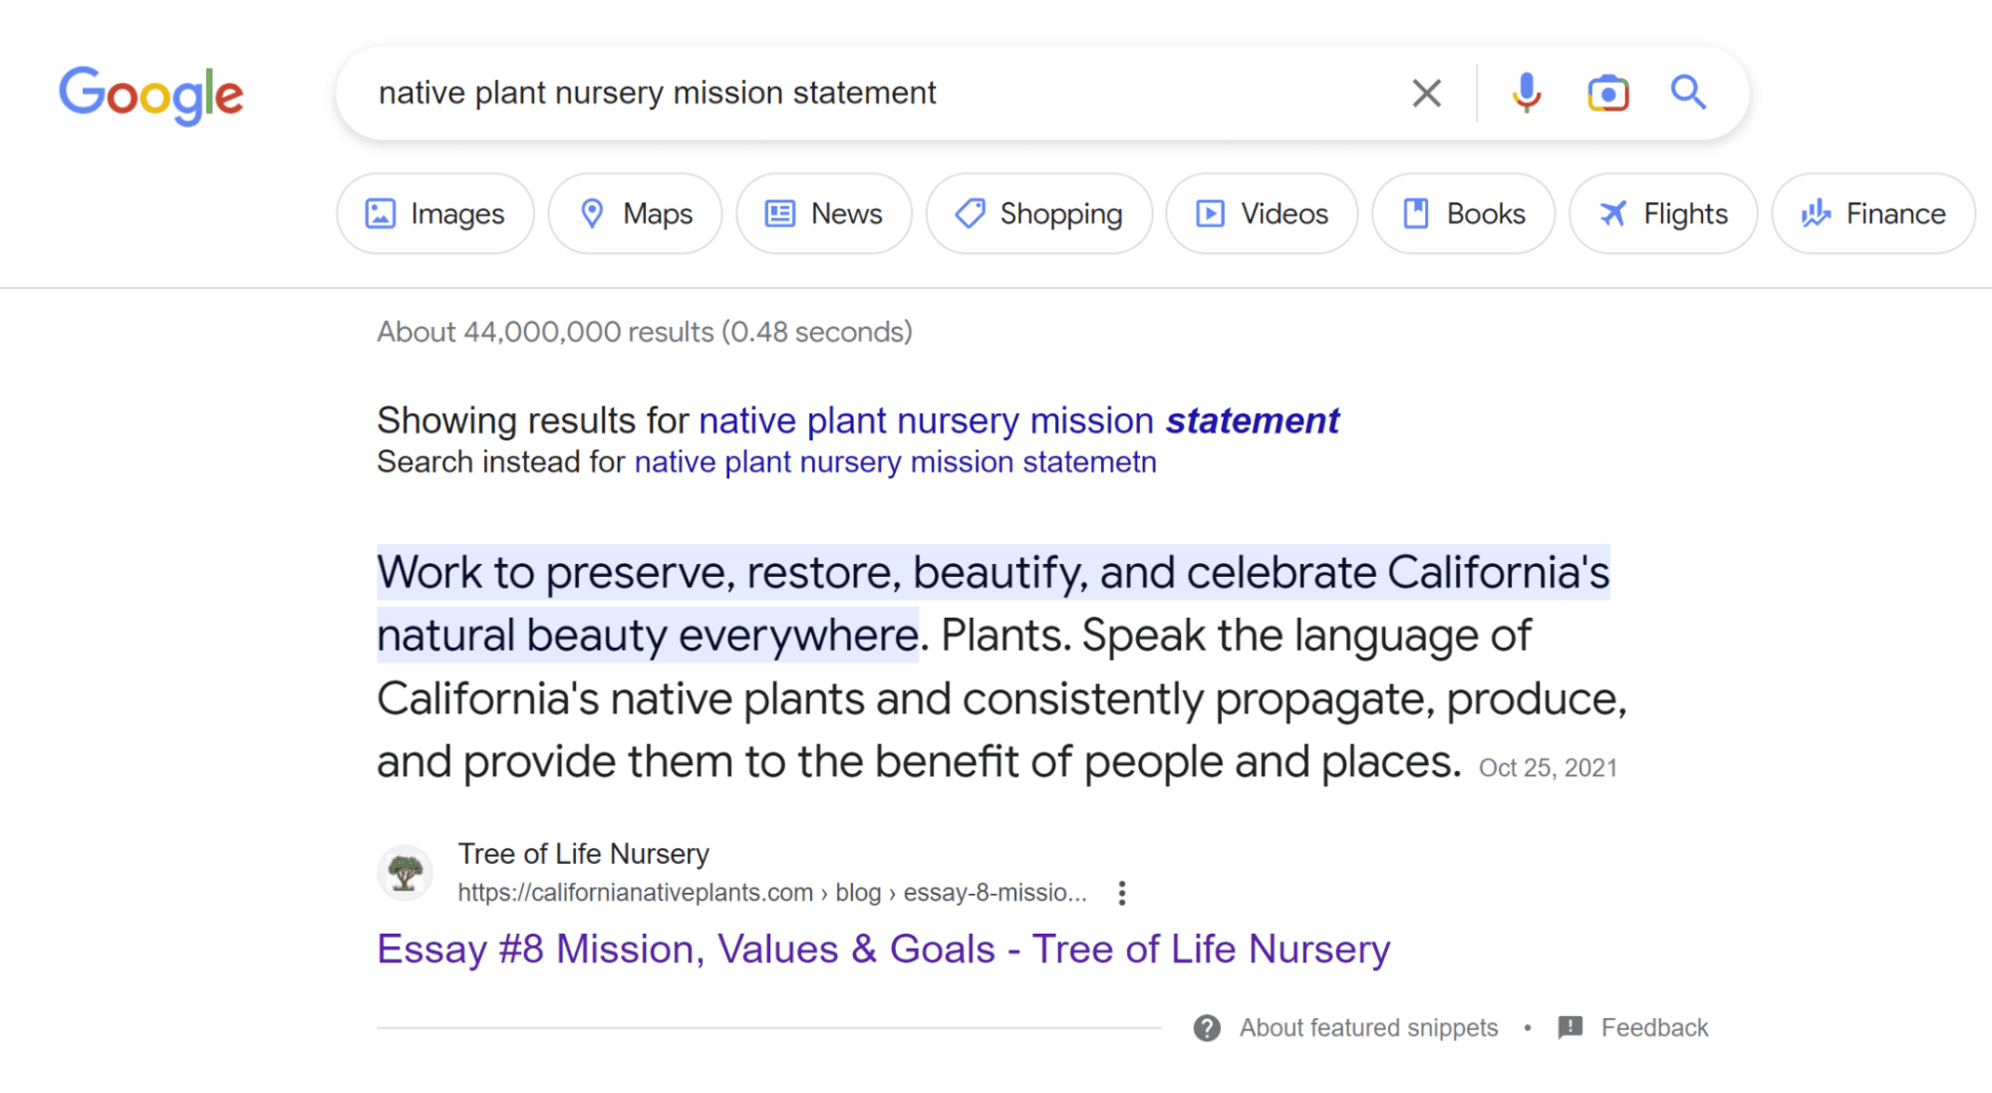Clear the search query with X icon

tap(1426, 94)
